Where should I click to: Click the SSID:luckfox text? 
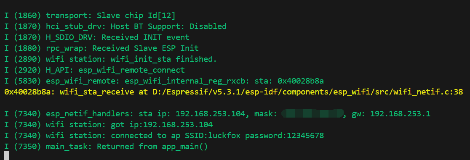coord(214,136)
